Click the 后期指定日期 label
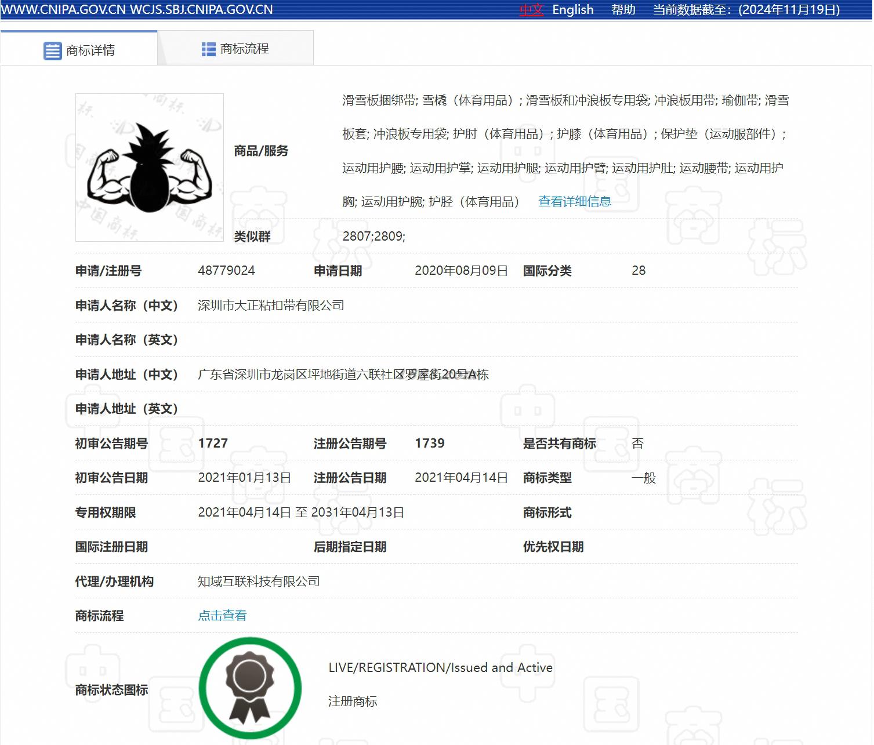This screenshot has height=745, width=874. coord(350,547)
